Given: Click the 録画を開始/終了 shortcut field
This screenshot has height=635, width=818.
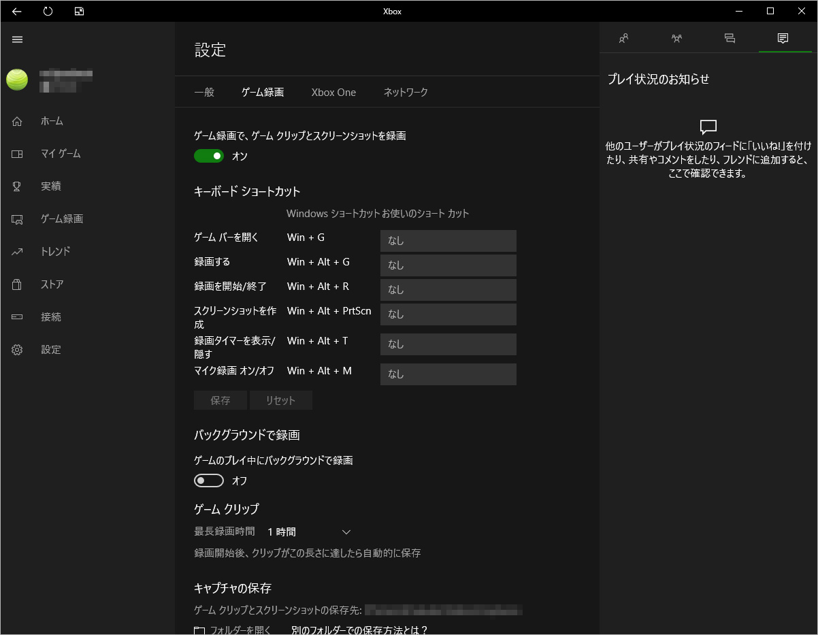Looking at the screenshot, I should click(448, 290).
